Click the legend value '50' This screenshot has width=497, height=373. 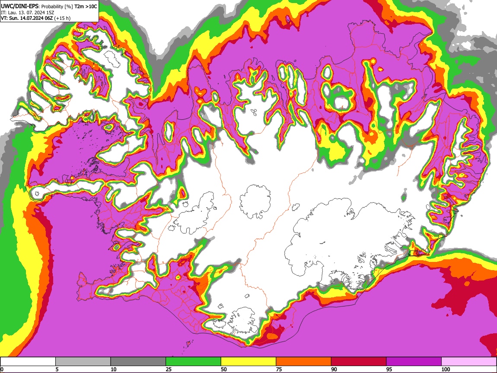tap(223, 369)
